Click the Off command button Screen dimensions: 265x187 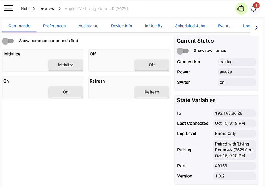[152, 65]
